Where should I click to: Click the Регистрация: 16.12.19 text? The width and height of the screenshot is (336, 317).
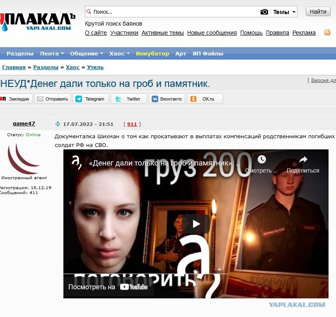[x=25, y=188]
